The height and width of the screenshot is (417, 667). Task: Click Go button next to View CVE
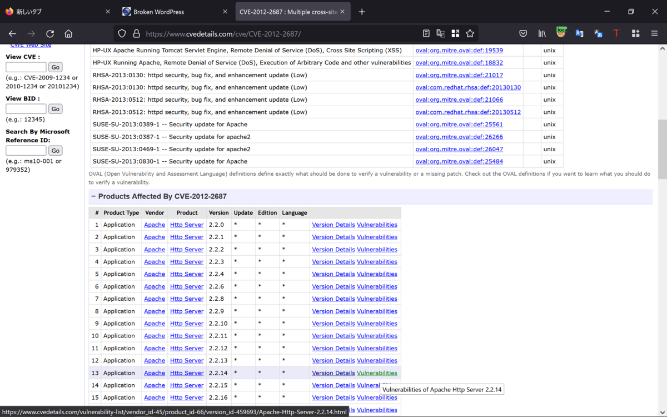55,67
